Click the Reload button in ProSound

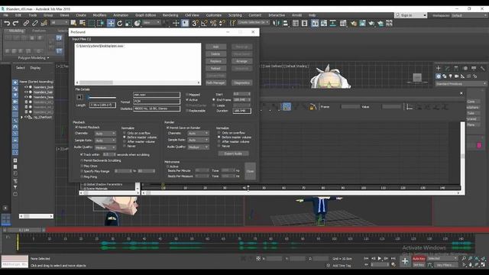(215, 68)
